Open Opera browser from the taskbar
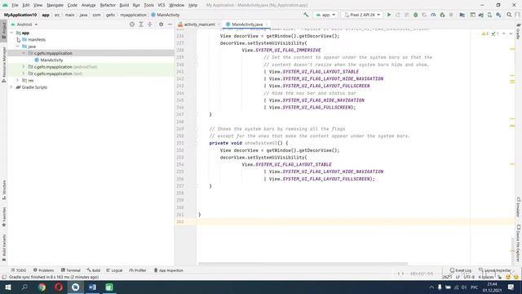 coord(59,287)
